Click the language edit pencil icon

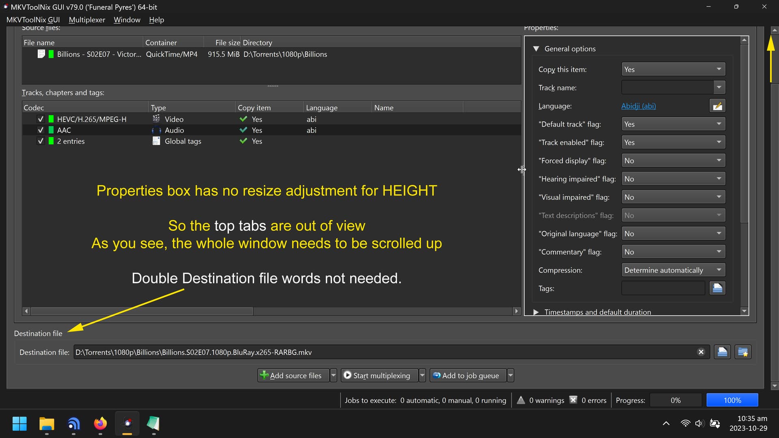pos(717,106)
